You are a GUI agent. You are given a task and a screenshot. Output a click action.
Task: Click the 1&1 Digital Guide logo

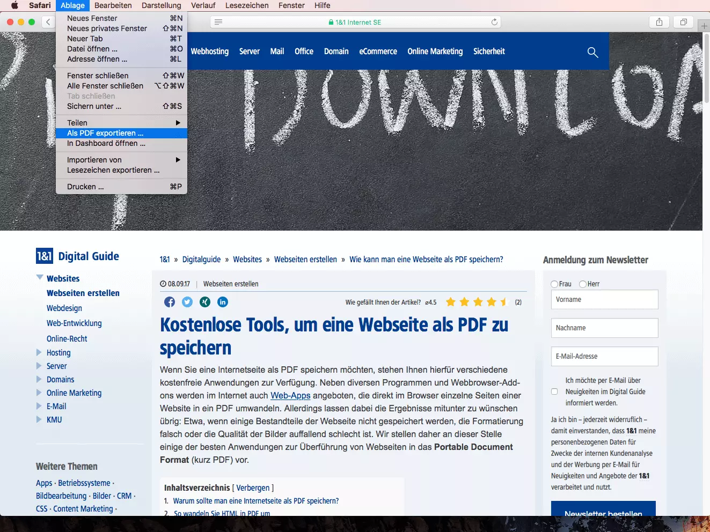[x=78, y=256]
